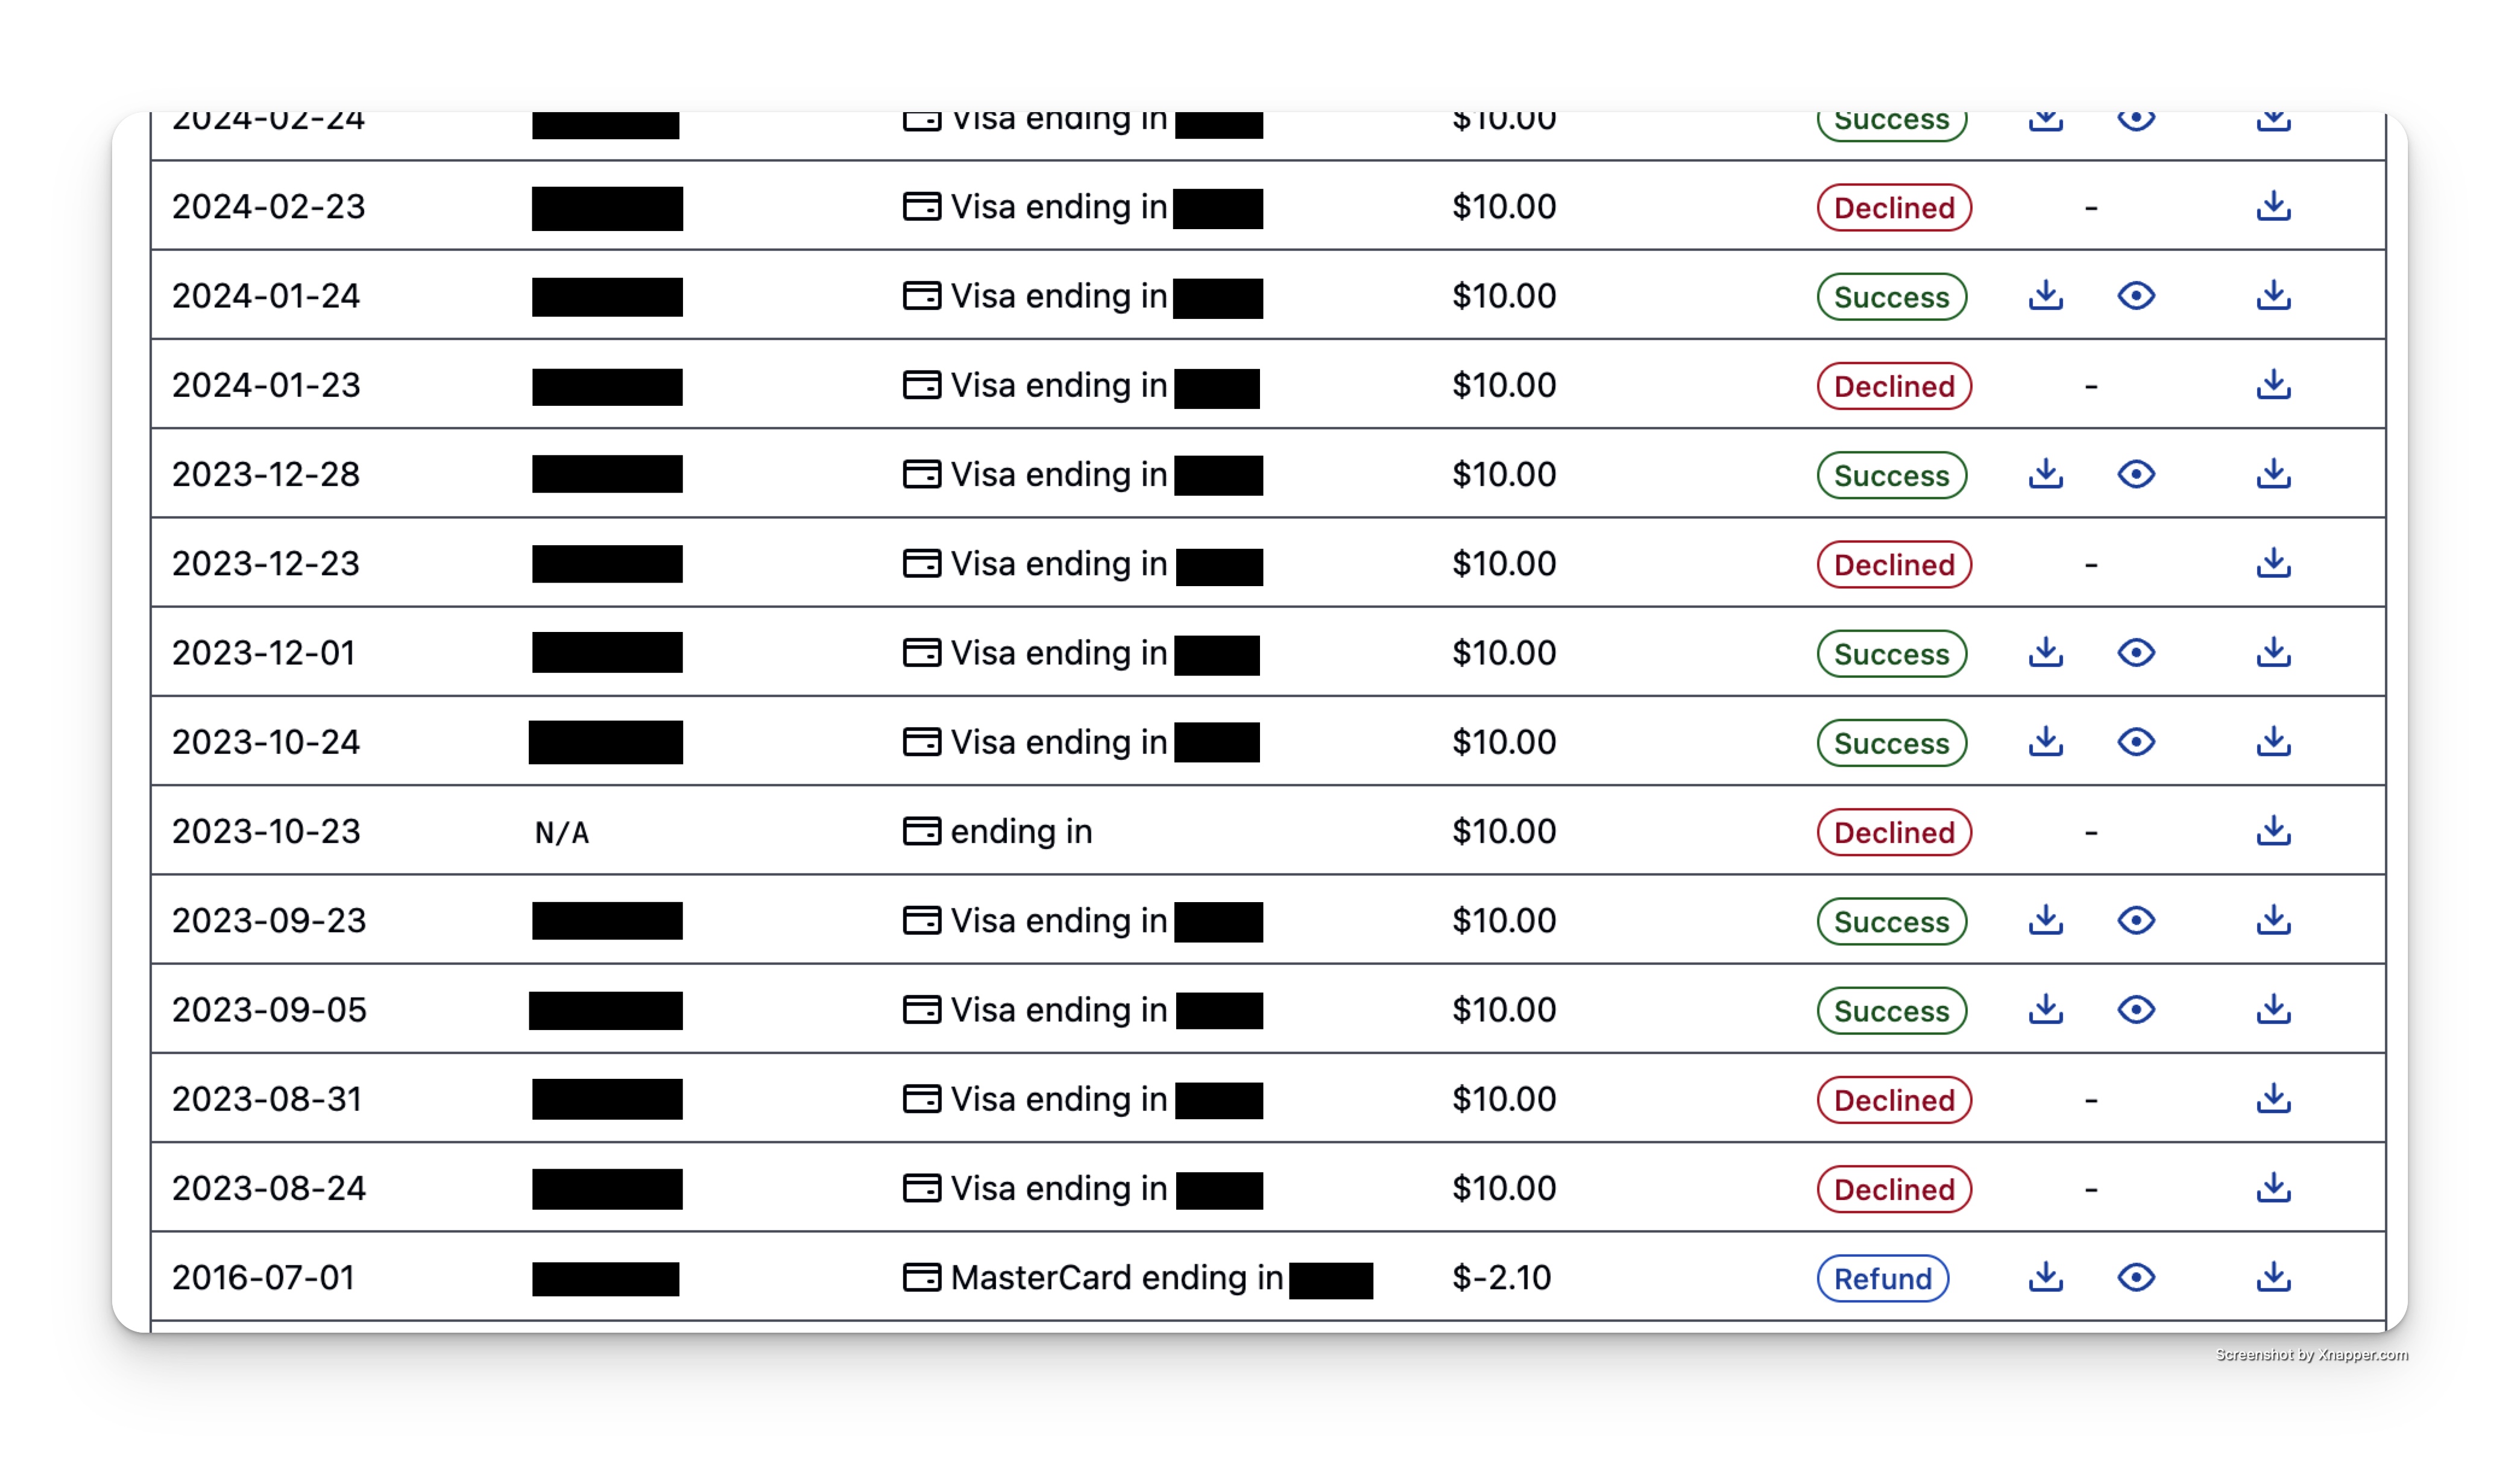Click the MasterCard card icon
2520x1475 pixels.
point(921,1278)
